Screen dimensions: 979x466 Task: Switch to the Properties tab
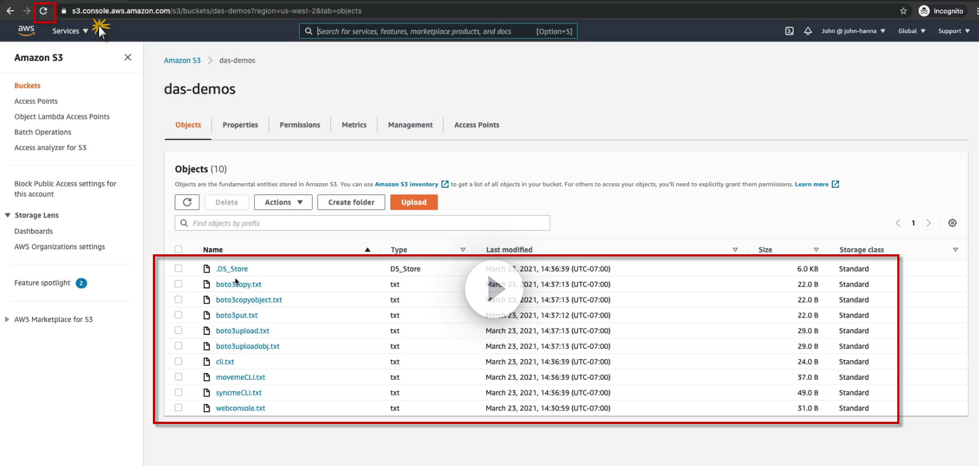240,125
